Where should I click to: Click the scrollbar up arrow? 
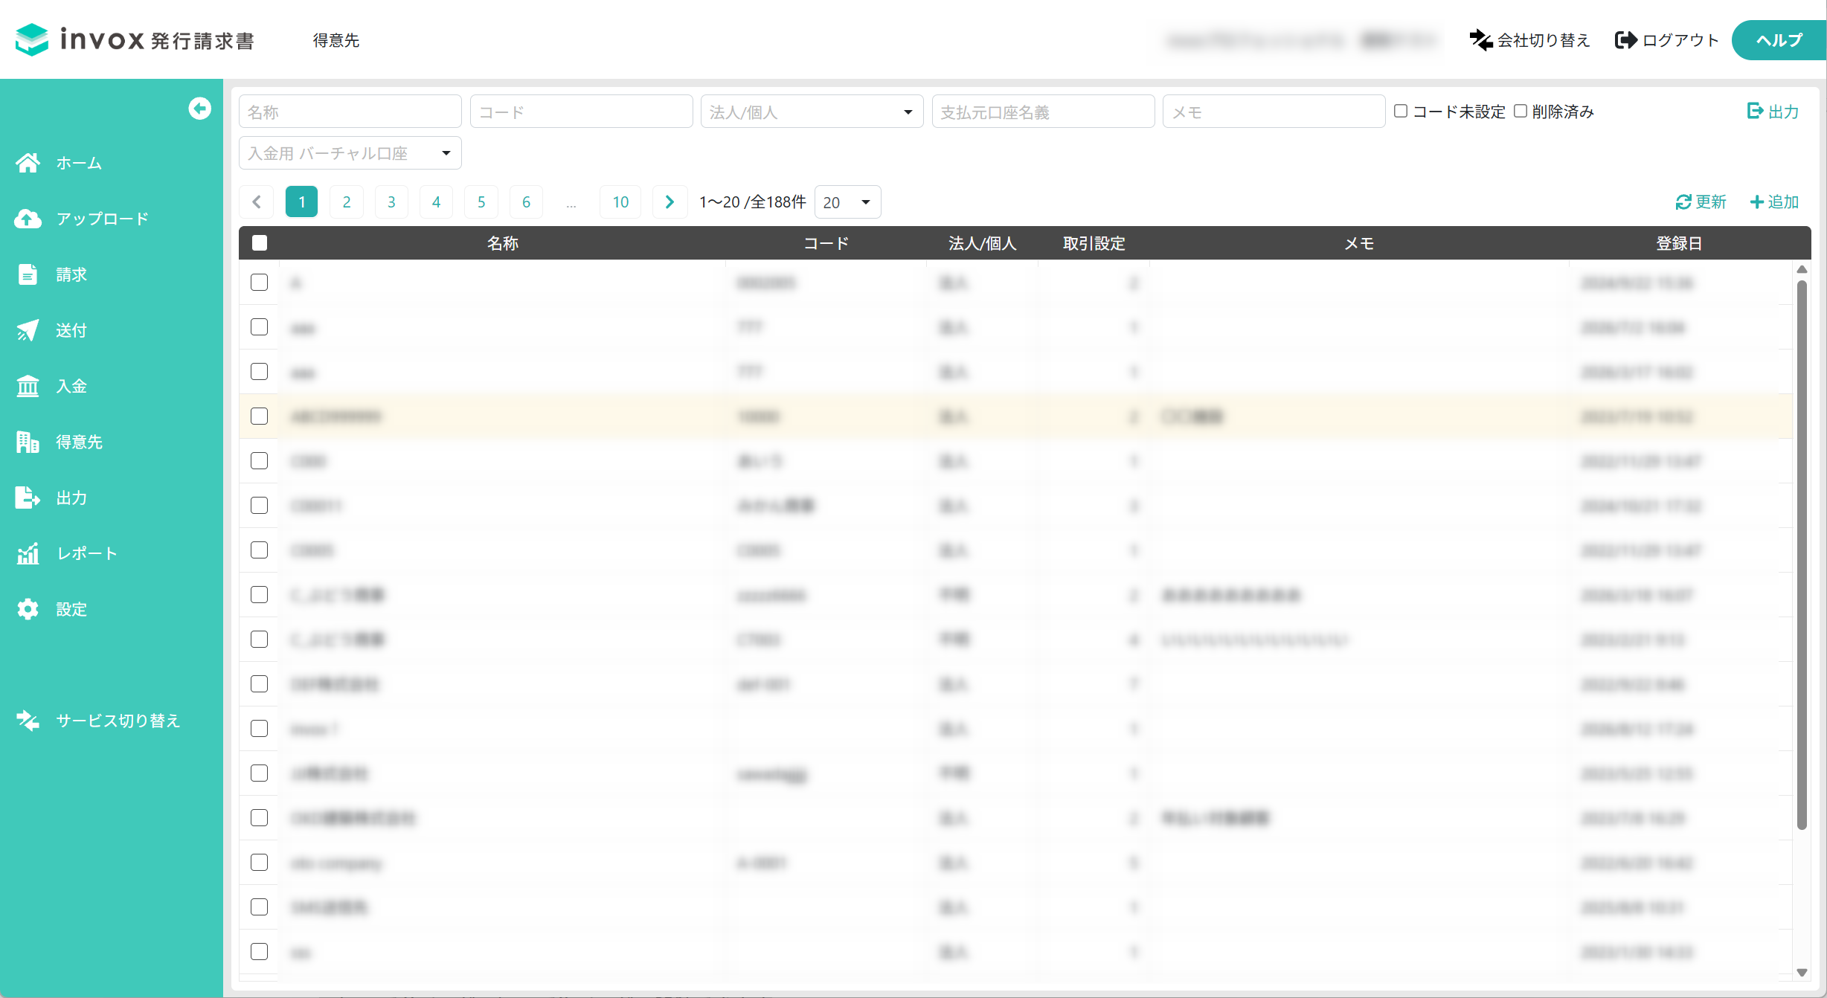pos(1802,269)
